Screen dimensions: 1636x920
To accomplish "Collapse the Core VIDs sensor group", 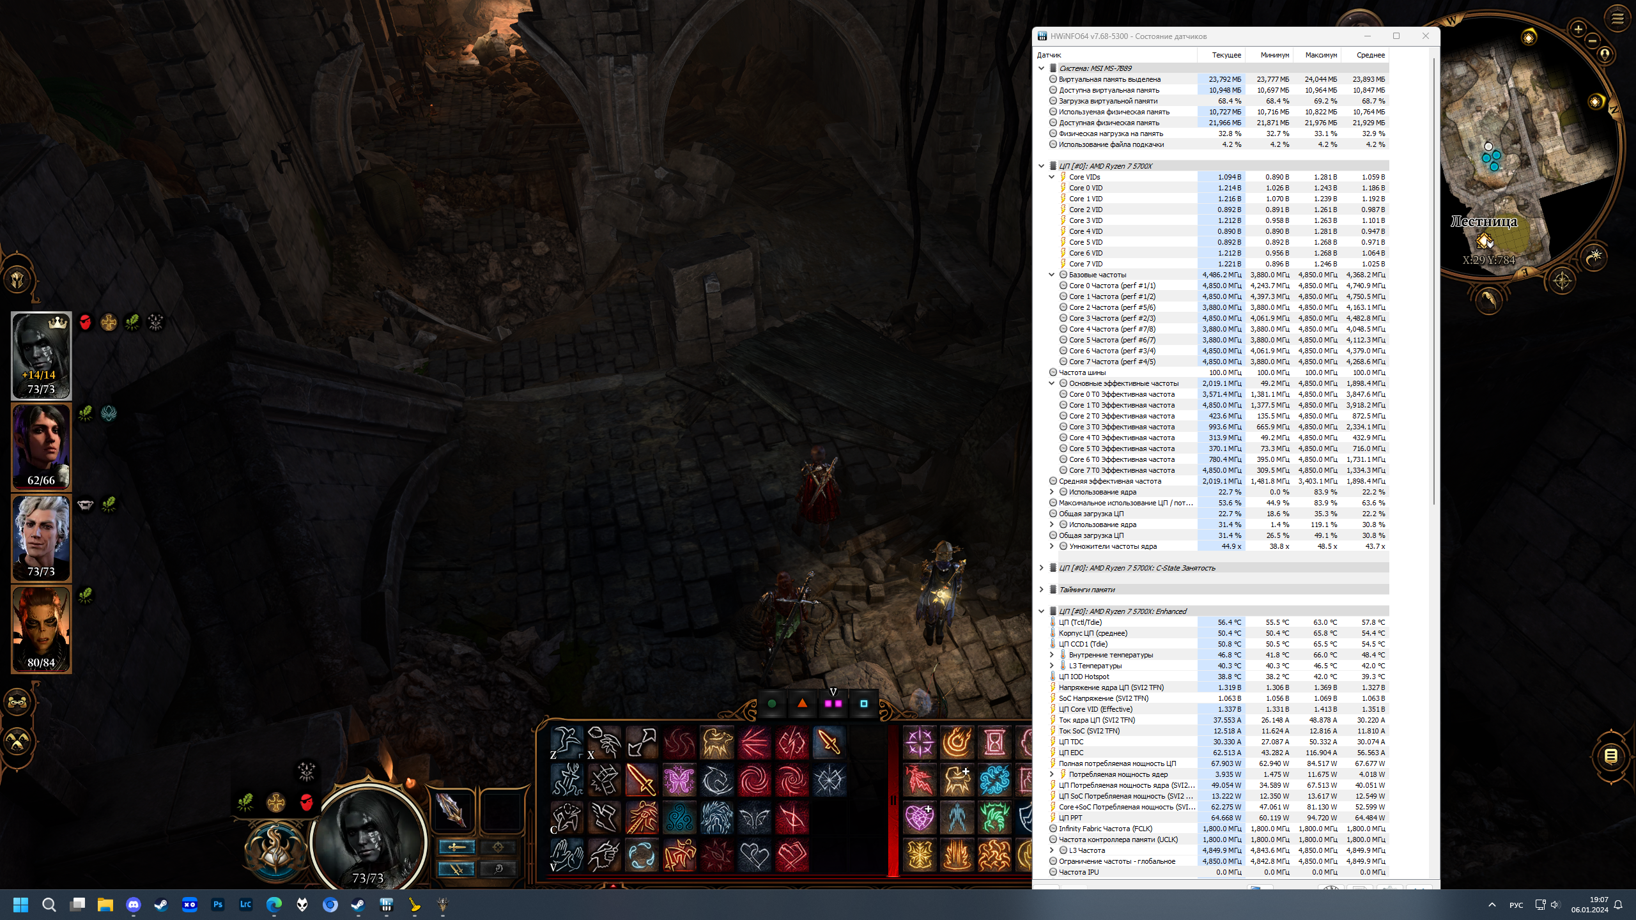I will pos(1051,177).
